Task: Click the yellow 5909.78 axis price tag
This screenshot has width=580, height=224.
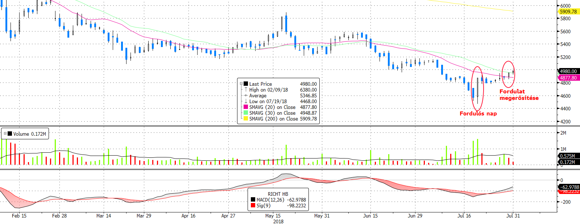Action: (x=568, y=12)
